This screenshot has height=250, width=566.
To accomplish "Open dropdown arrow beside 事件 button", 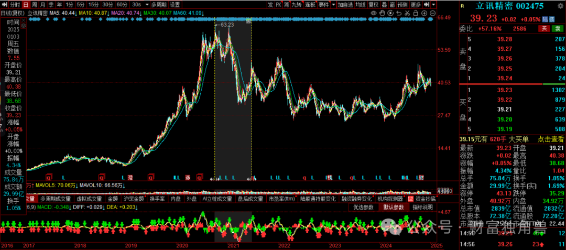I will (x=333, y=4).
